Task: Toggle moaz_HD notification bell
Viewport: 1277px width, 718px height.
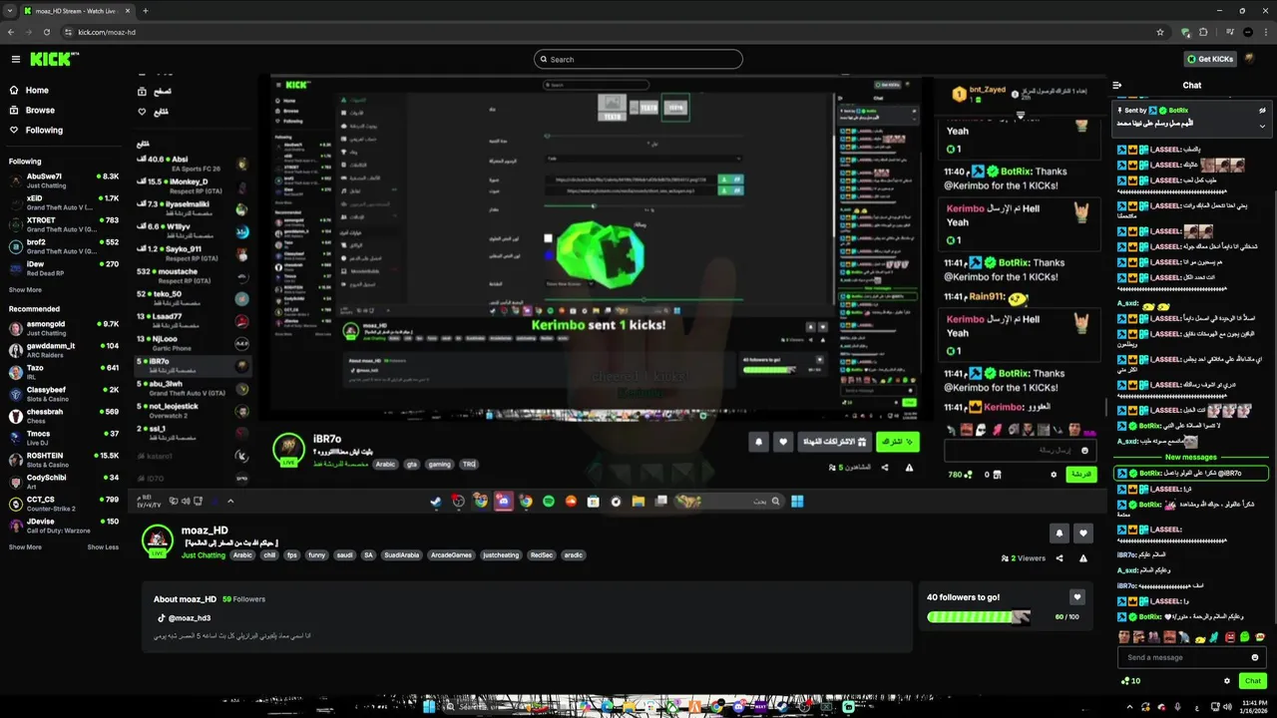Action: click(1060, 534)
